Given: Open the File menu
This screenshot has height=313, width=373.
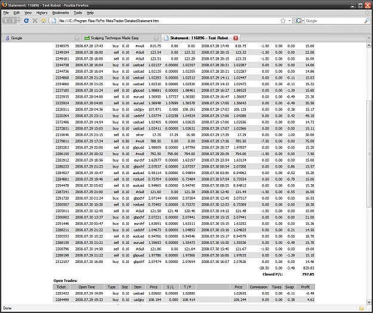Looking at the screenshot, I should [6, 13].
